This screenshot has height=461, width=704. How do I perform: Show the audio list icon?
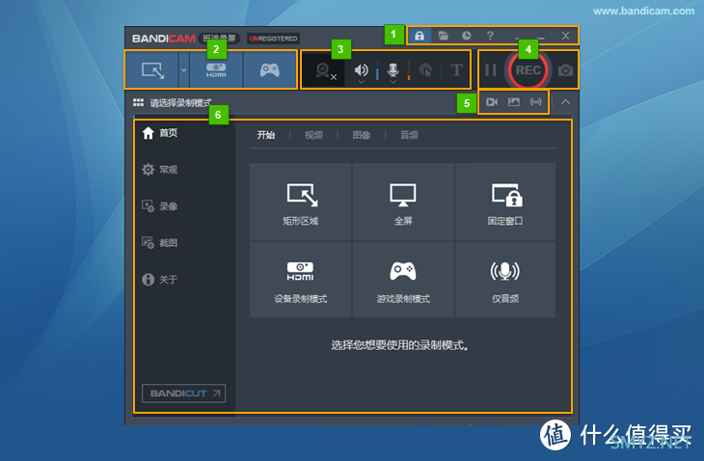[535, 102]
